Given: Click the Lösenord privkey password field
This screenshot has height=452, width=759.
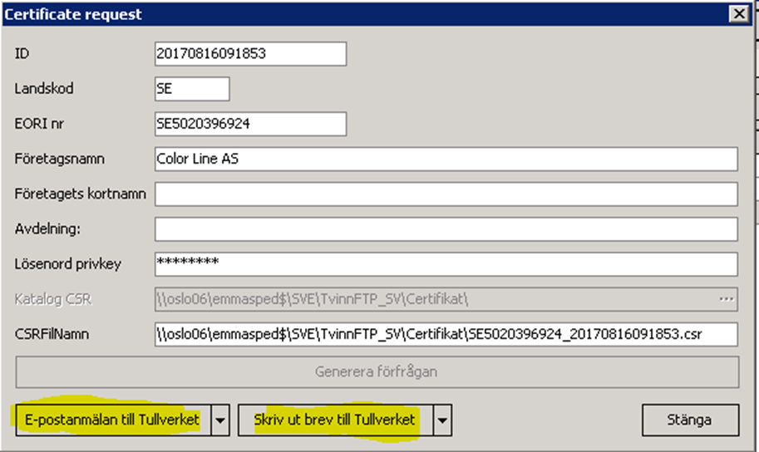Looking at the screenshot, I should (446, 264).
